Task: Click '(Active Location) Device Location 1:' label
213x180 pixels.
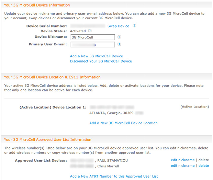Action: pos(53,107)
